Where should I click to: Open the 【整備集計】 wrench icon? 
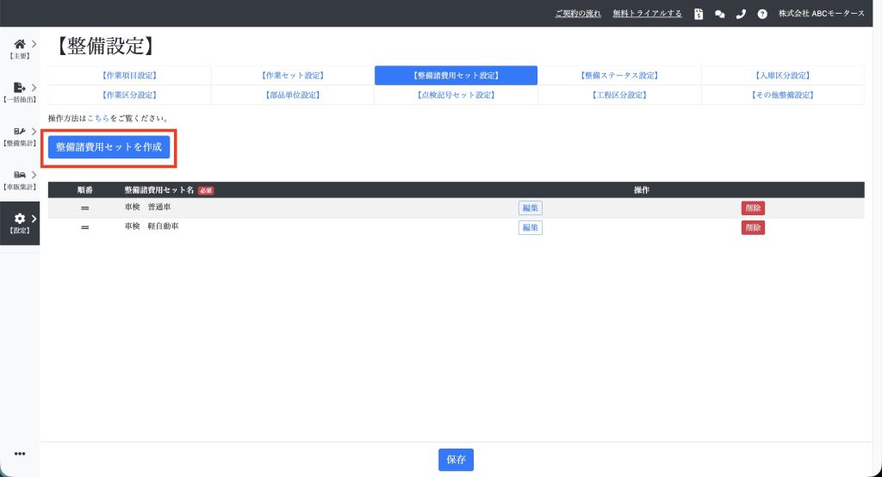[x=19, y=132]
